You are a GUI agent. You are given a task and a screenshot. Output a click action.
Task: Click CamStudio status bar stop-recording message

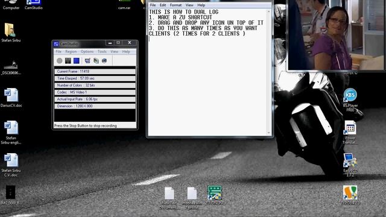pos(86,125)
